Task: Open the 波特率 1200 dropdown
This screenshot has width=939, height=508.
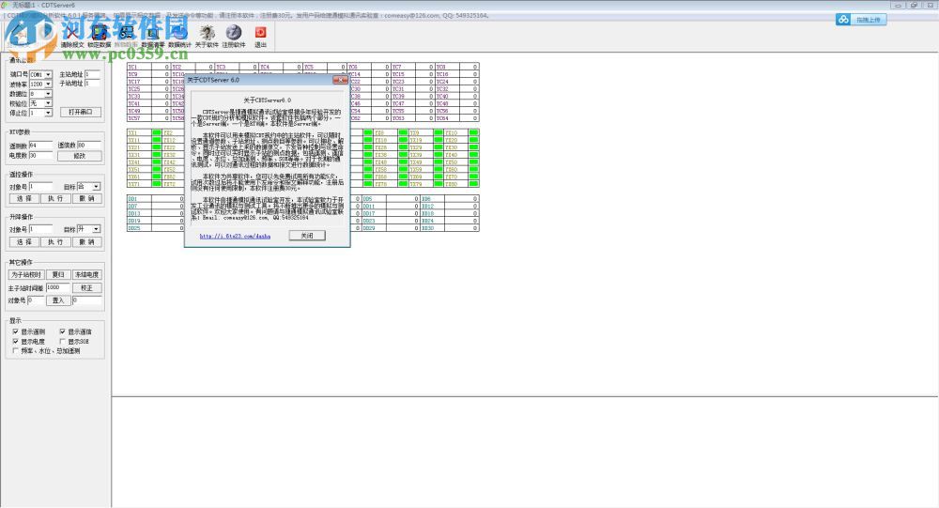Action: tap(48, 85)
